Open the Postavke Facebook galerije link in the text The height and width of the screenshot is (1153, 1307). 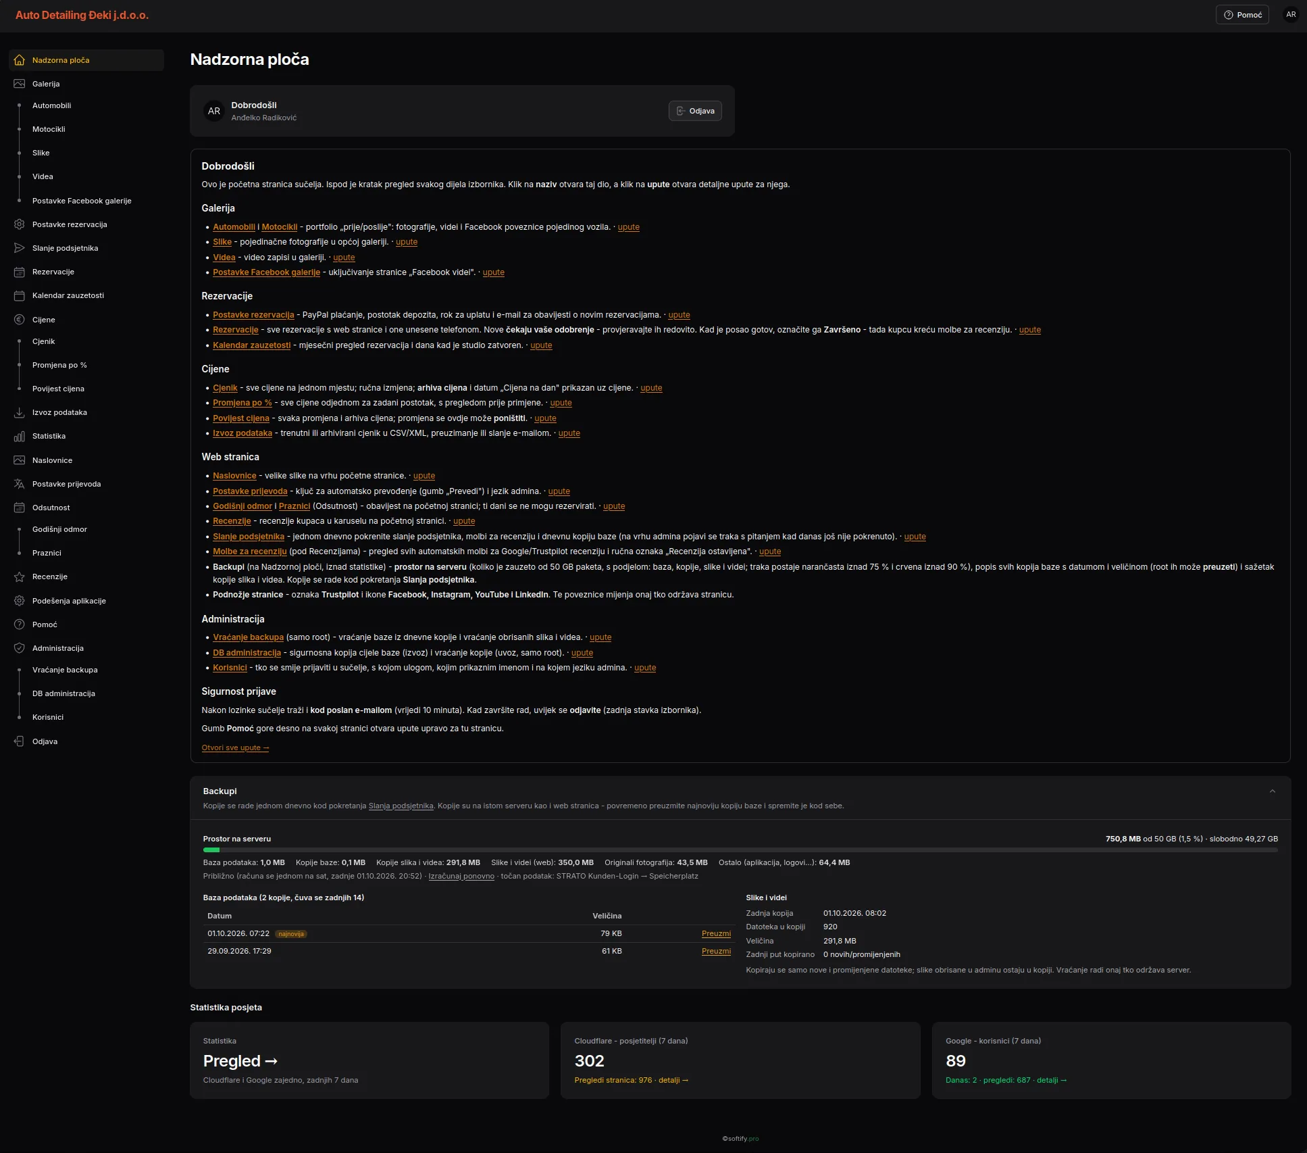(266, 272)
